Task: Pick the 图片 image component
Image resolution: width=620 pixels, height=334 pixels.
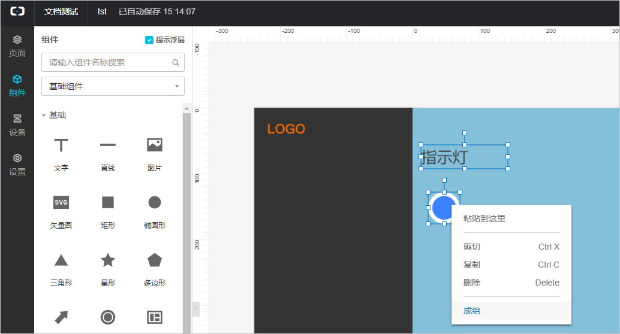Action: (x=155, y=154)
